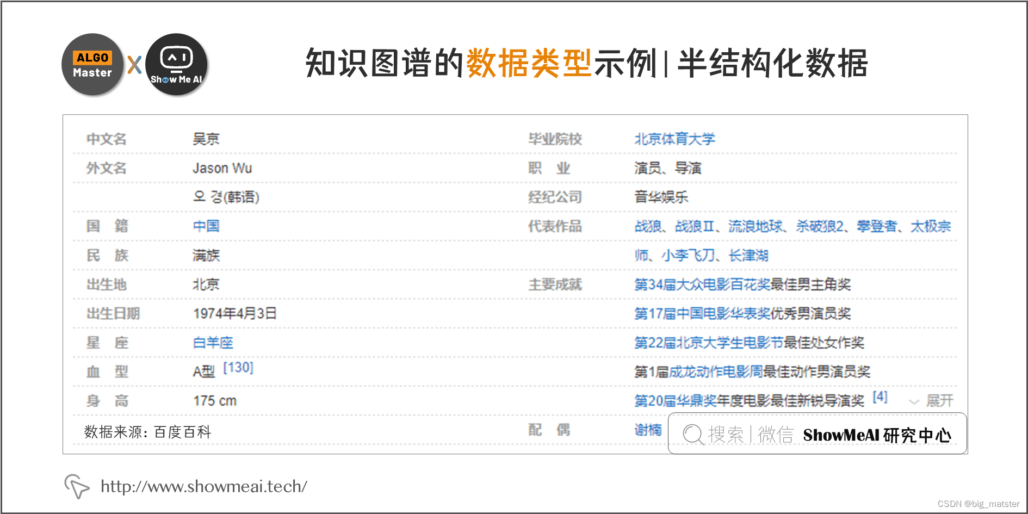Open the 小李飞刀 link

coord(688,255)
